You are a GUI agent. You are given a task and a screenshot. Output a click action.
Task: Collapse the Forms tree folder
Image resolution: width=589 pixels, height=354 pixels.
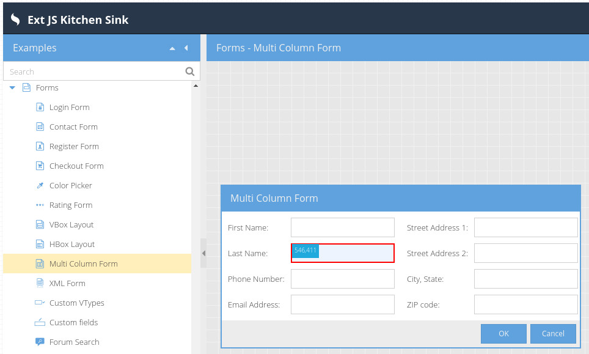pyautogui.click(x=12, y=88)
